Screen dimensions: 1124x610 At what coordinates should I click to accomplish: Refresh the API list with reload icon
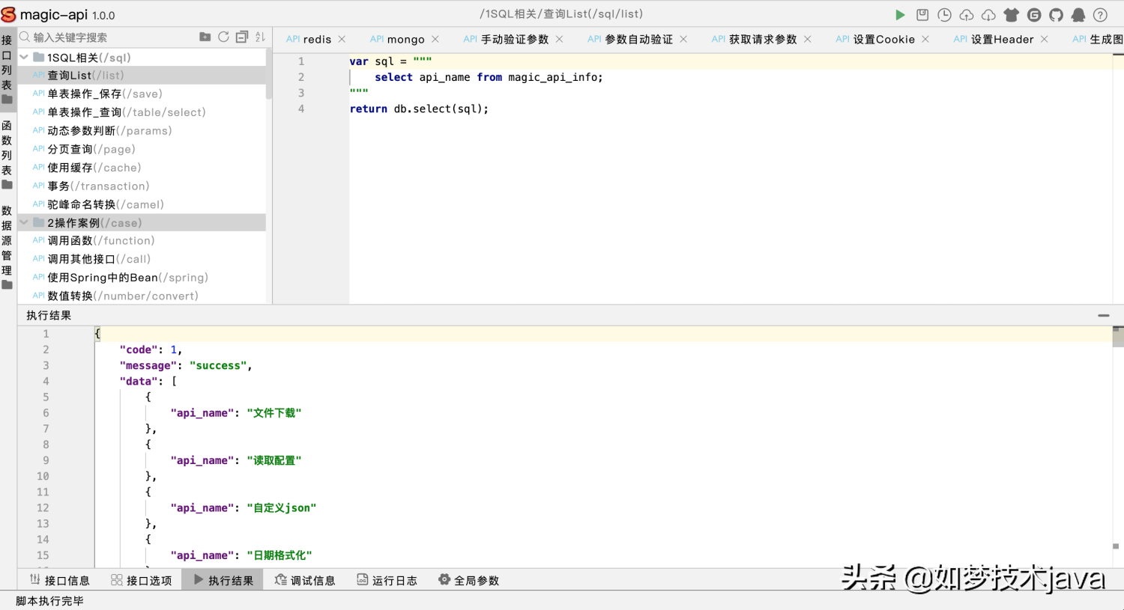tap(223, 37)
